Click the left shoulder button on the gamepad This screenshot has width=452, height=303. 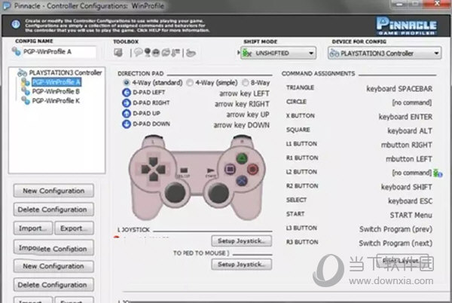pyautogui.click(x=153, y=140)
